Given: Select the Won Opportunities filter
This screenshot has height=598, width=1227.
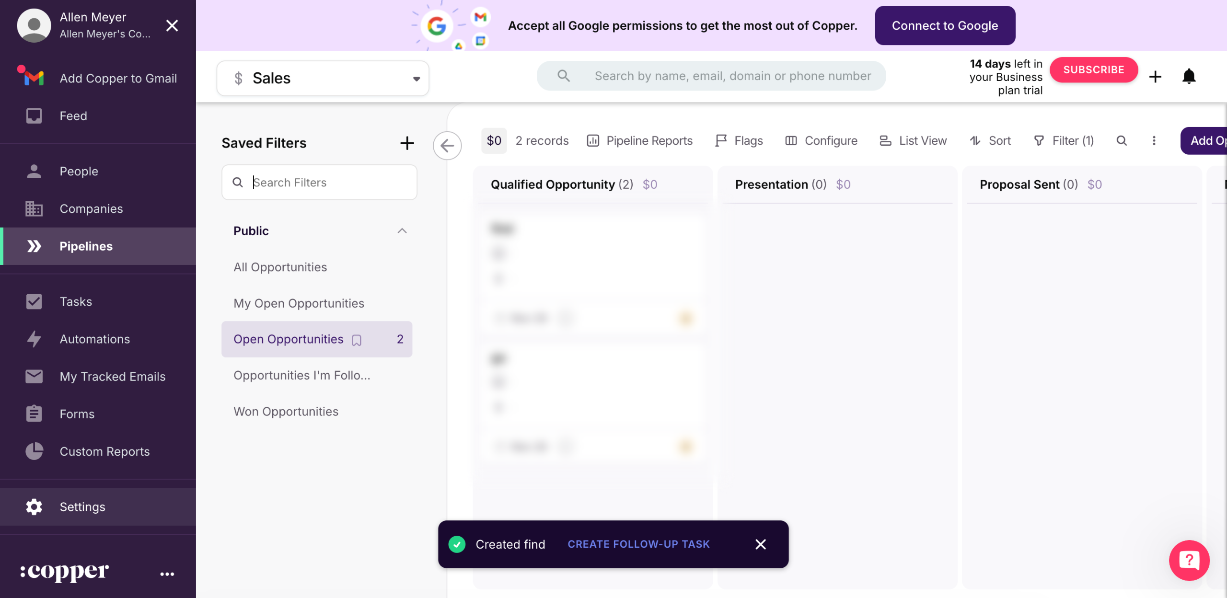Looking at the screenshot, I should [x=317, y=412].
